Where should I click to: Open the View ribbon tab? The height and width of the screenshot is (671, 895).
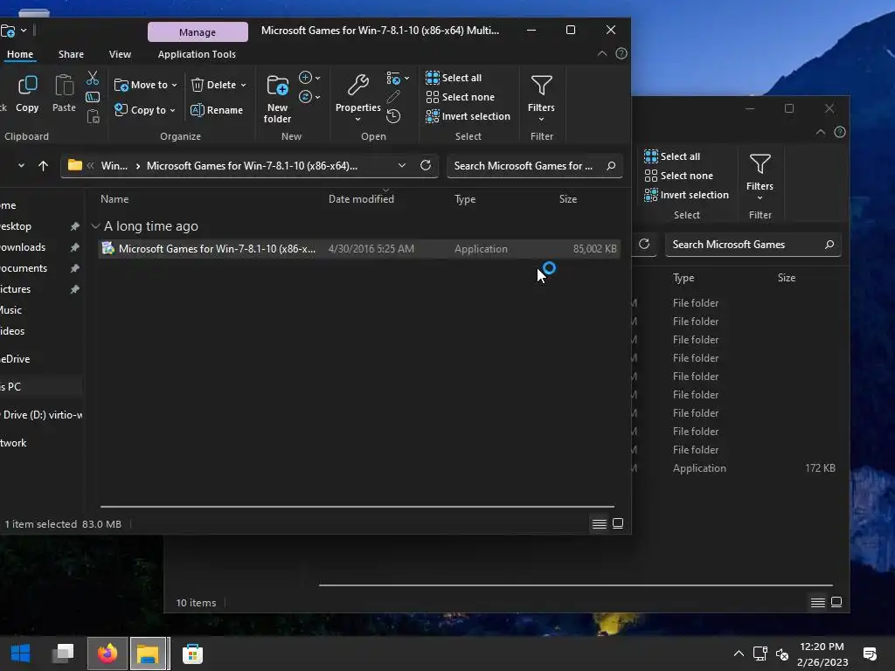point(120,54)
